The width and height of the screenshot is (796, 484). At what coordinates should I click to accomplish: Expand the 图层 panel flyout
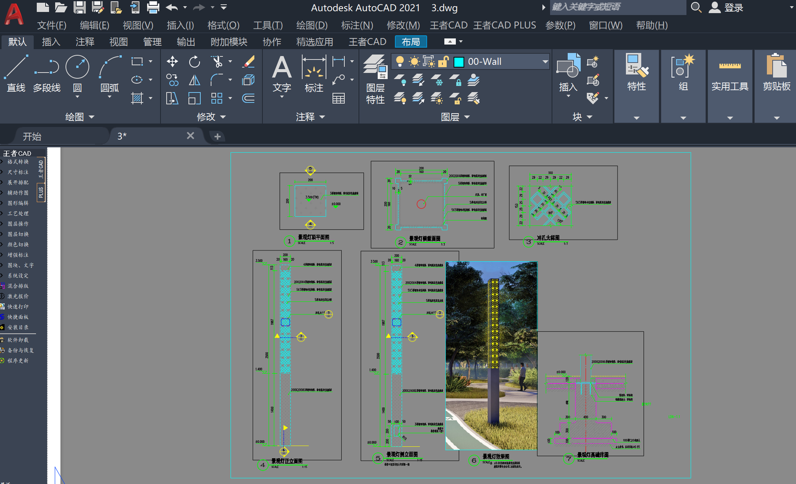[x=455, y=117]
